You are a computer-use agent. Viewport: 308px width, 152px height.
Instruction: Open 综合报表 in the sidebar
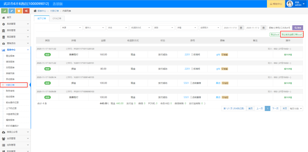(x=10, y=97)
